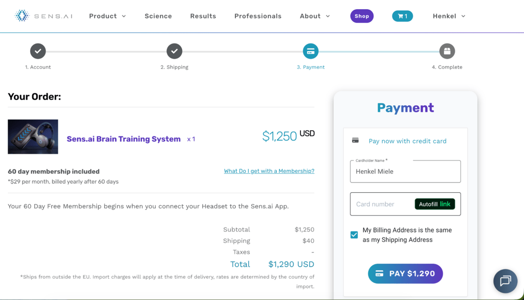
Task: Go to the Science page
Action: click(x=158, y=16)
